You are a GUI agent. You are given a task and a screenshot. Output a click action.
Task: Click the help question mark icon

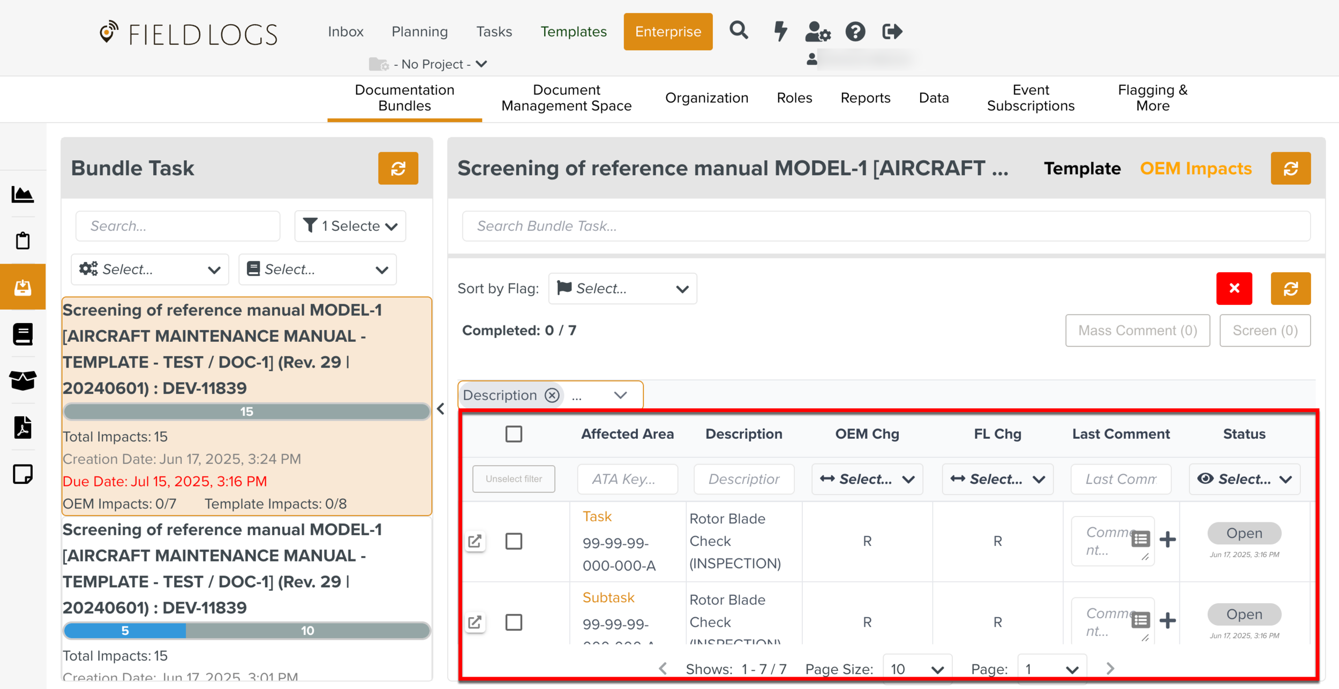[855, 32]
